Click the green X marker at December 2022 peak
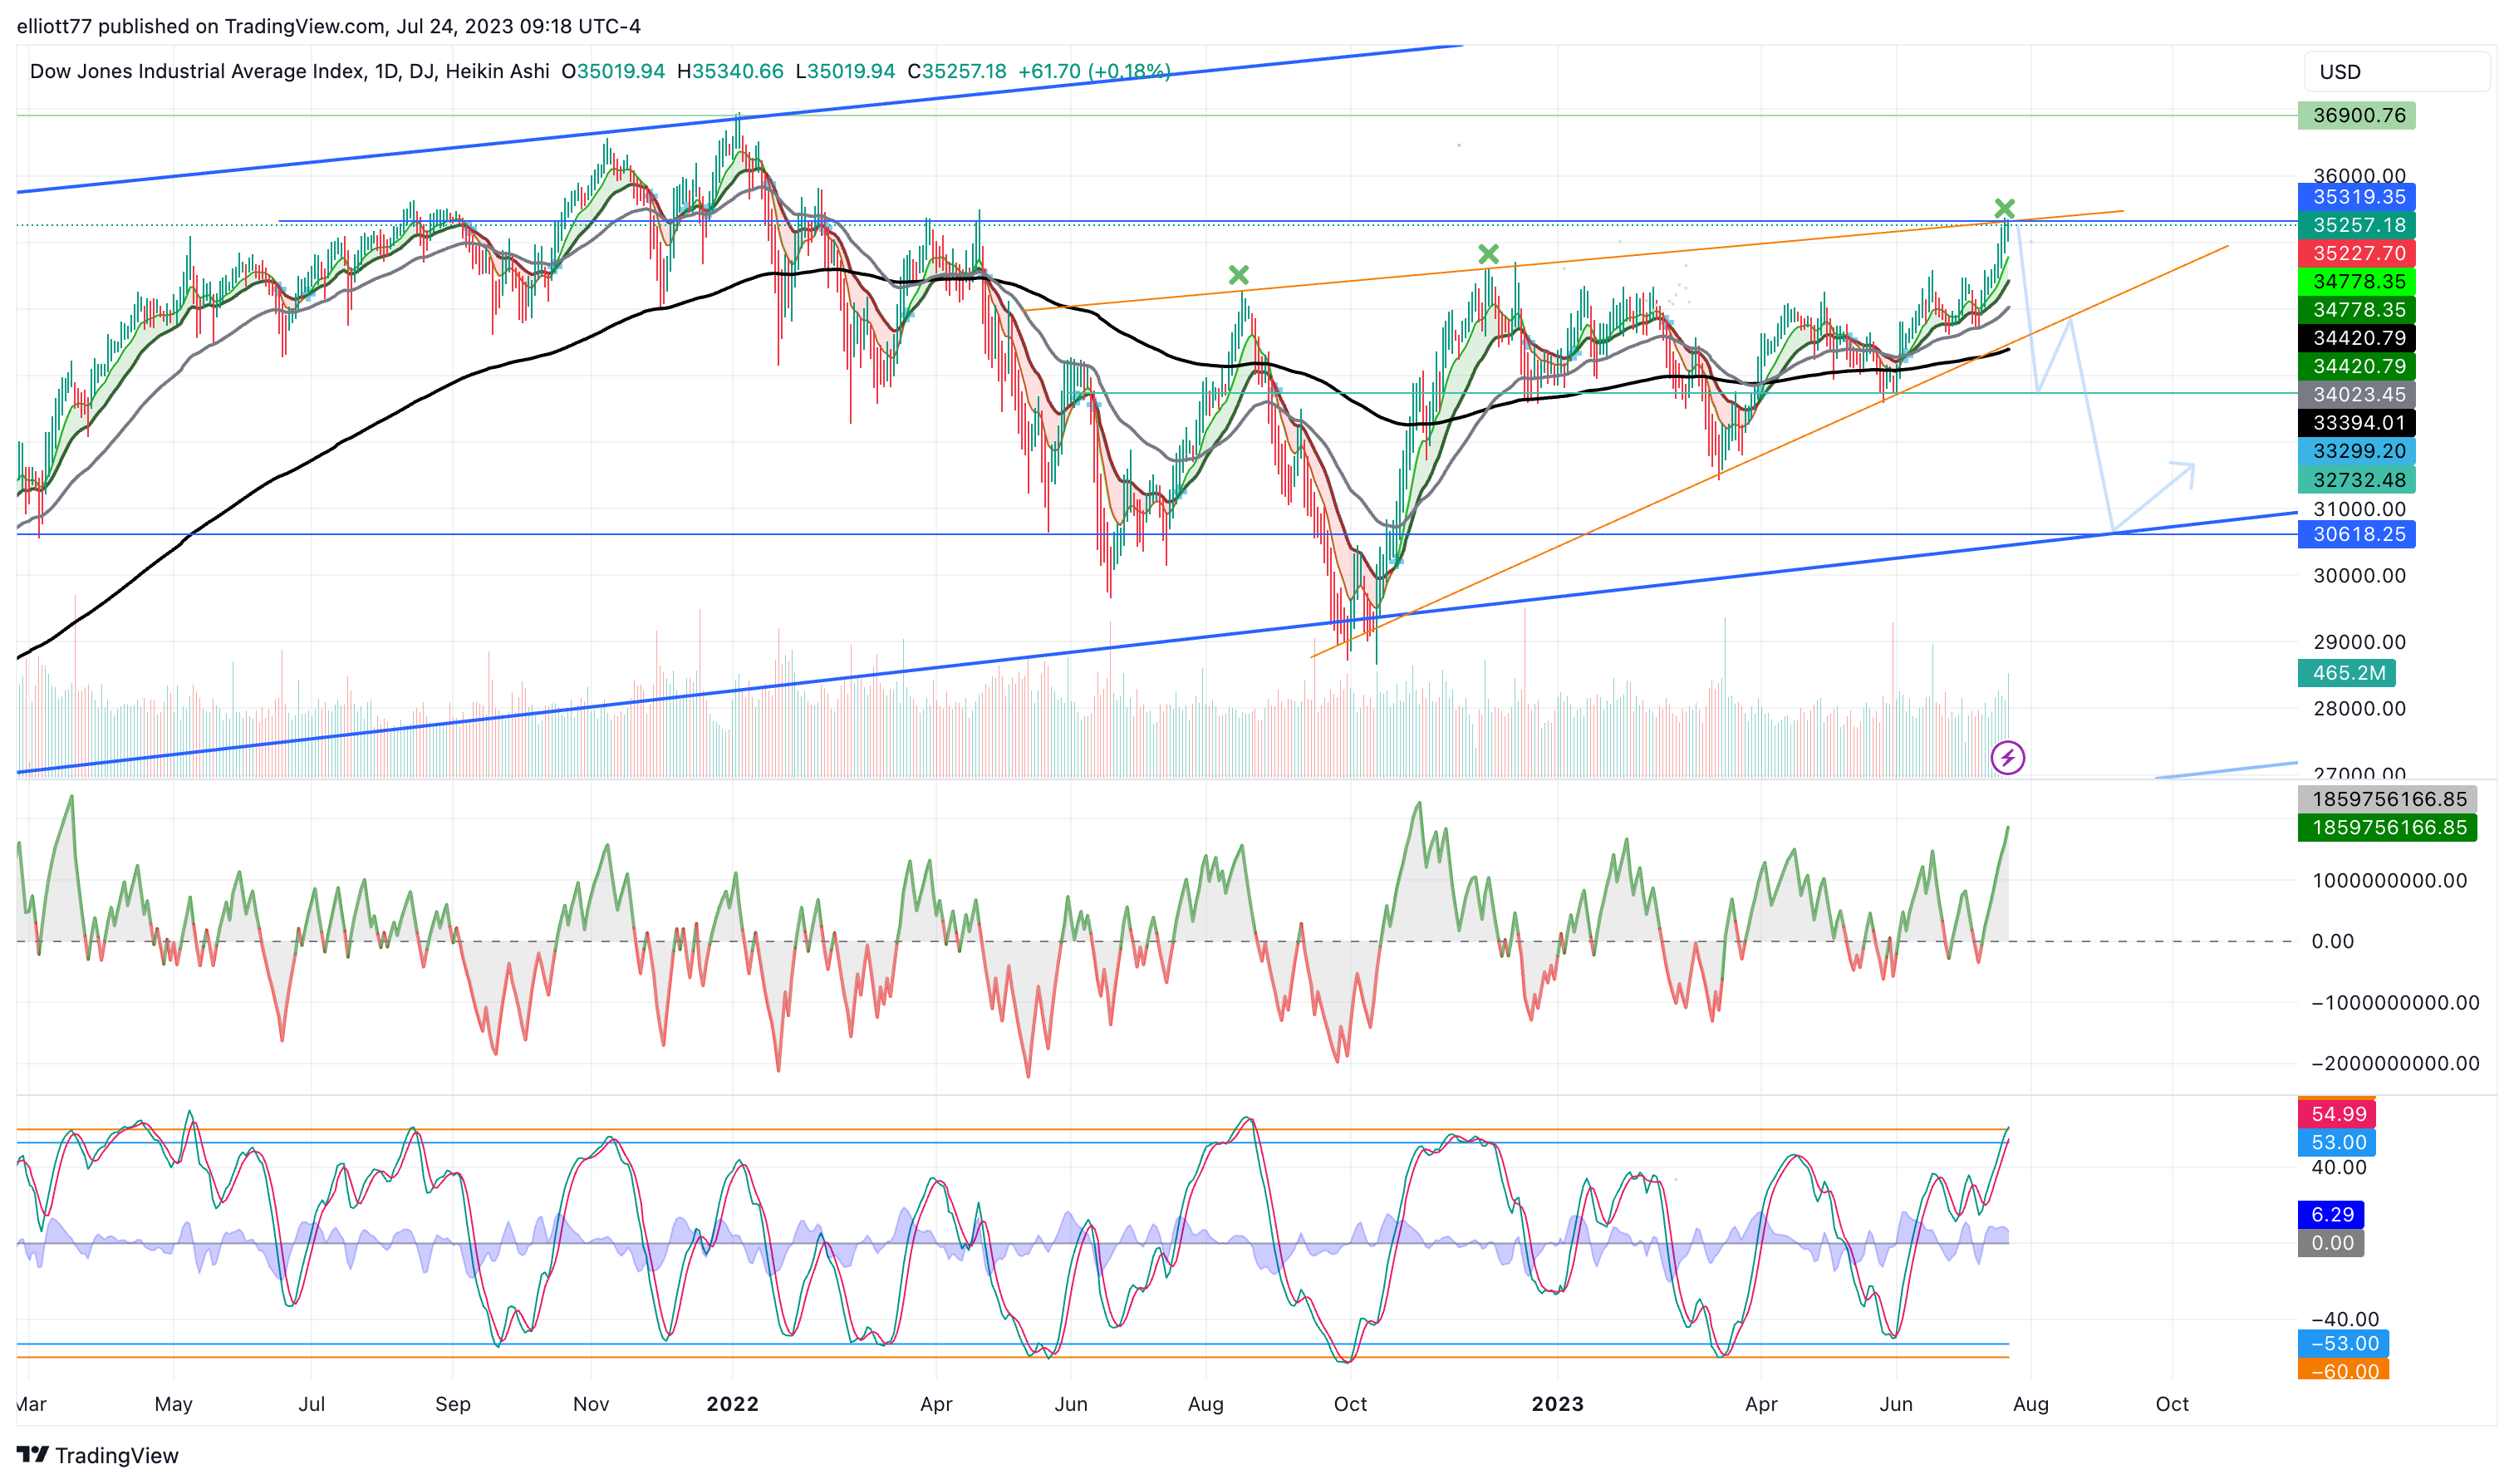This screenshot has height=1484, width=2514. point(1489,254)
